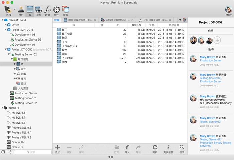Expand the 表 node in tree

15,64
